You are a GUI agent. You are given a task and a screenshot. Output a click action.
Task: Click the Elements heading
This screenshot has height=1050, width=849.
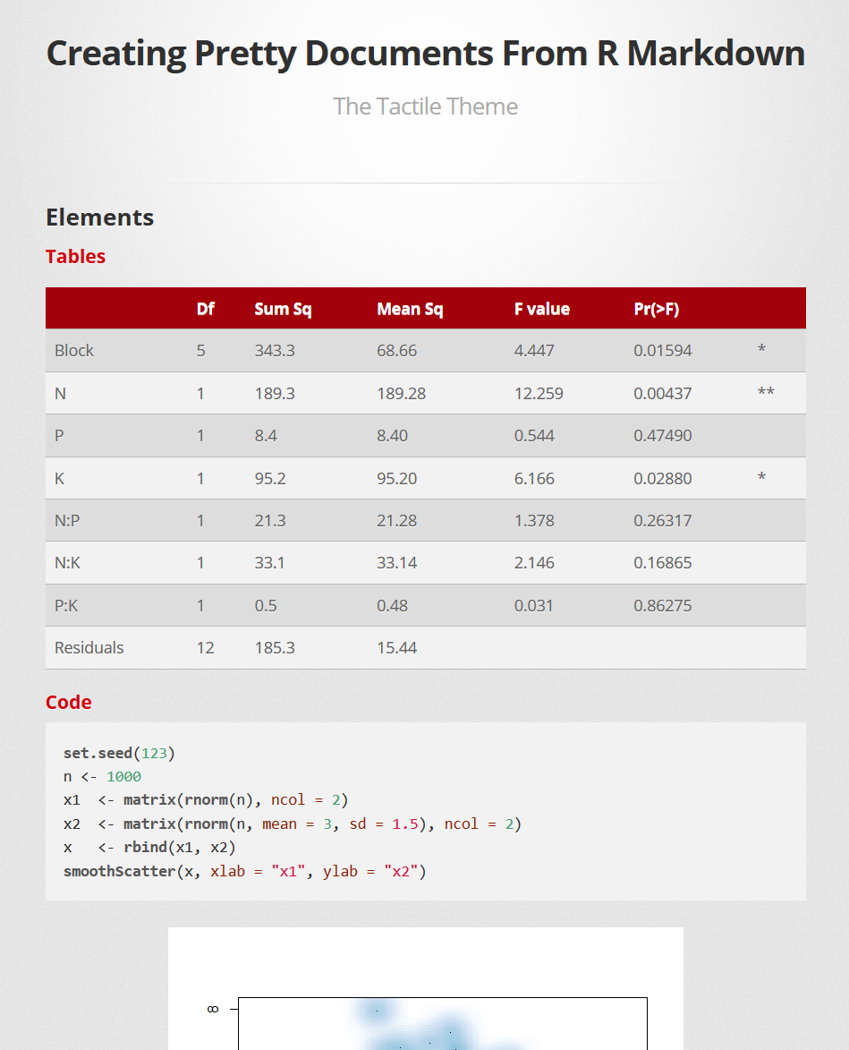(99, 218)
